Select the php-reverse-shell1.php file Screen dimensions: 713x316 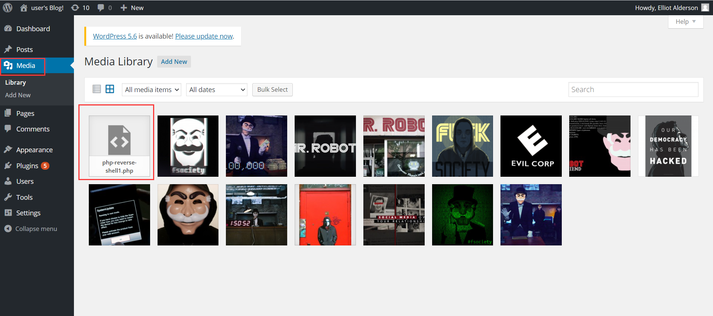[x=119, y=146]
